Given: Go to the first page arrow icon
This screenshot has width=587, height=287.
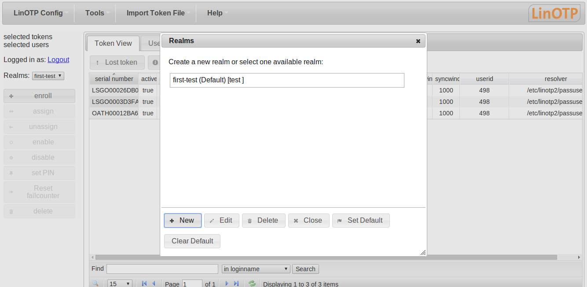Looking at the screenshot, I should (x=144, y=284).
